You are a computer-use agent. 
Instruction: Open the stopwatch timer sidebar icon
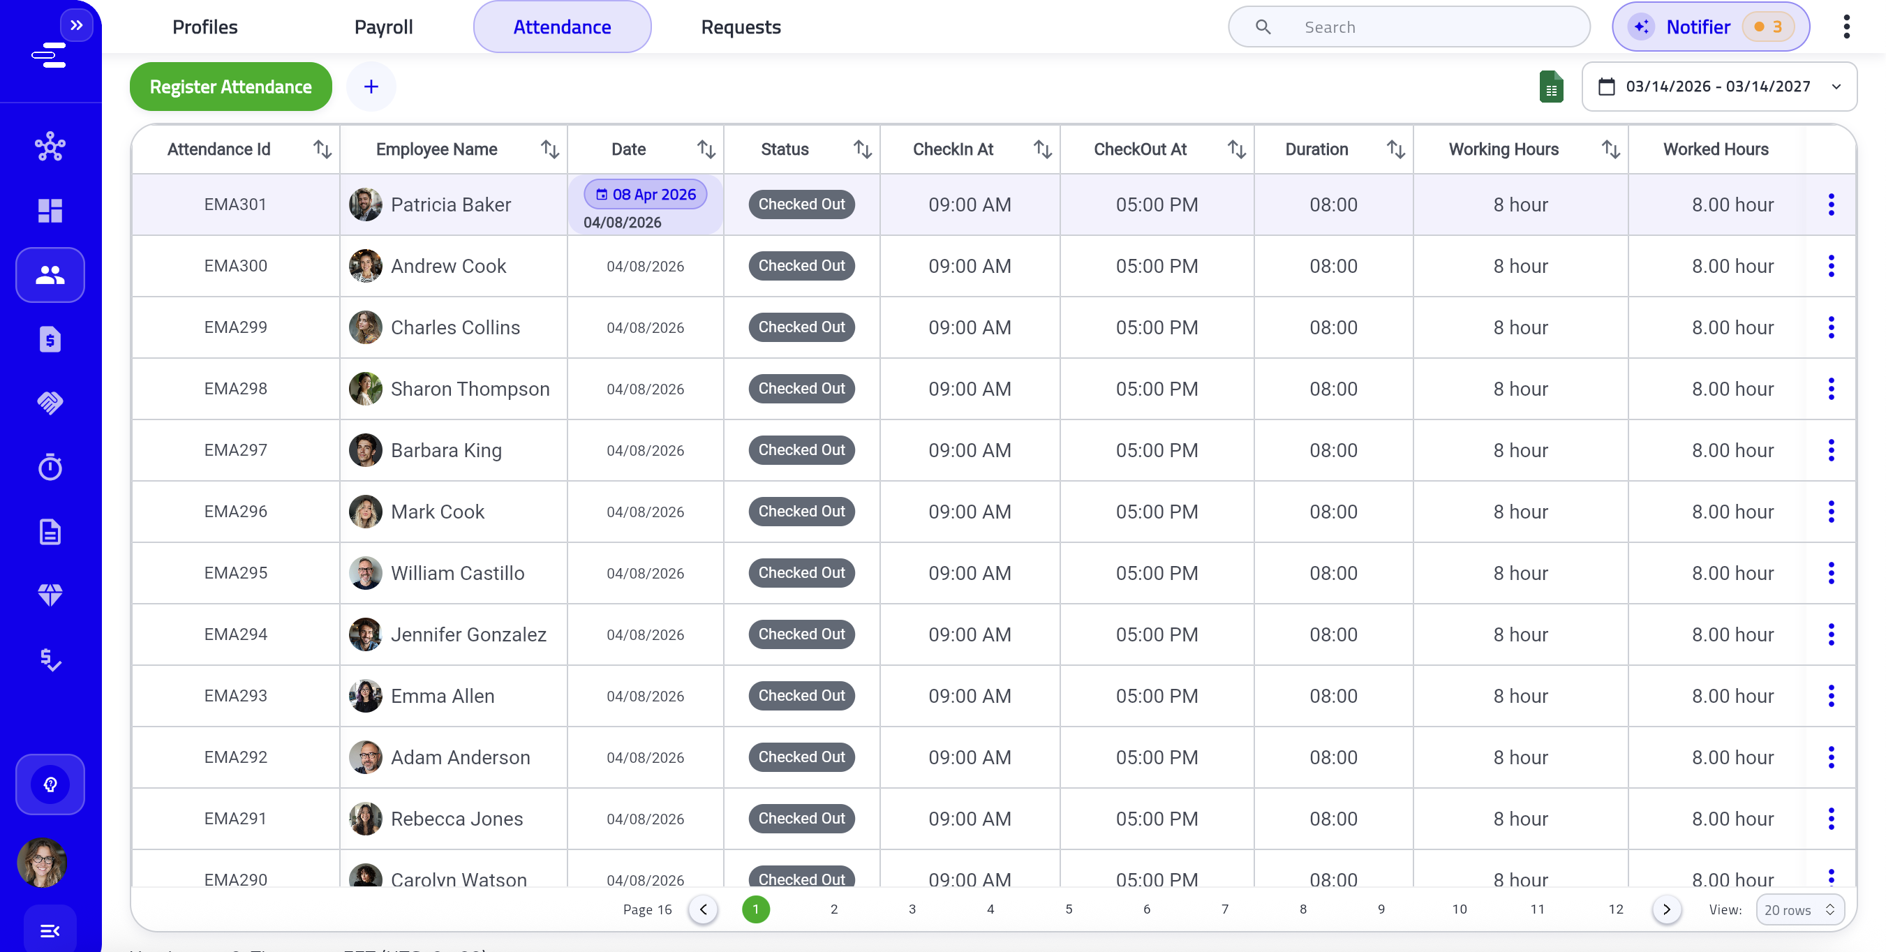(x=50, y=466)
